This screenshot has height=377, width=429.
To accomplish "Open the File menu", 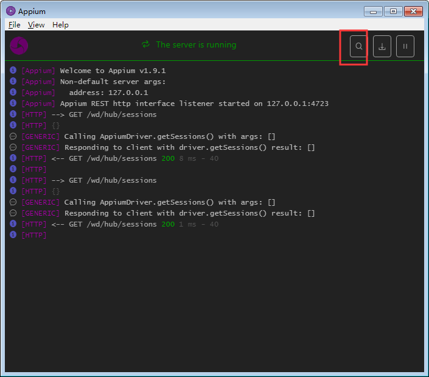I will coord(14,25).
